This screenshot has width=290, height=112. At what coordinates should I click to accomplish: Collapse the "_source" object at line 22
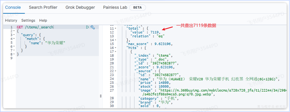click(x=116, y=71)
